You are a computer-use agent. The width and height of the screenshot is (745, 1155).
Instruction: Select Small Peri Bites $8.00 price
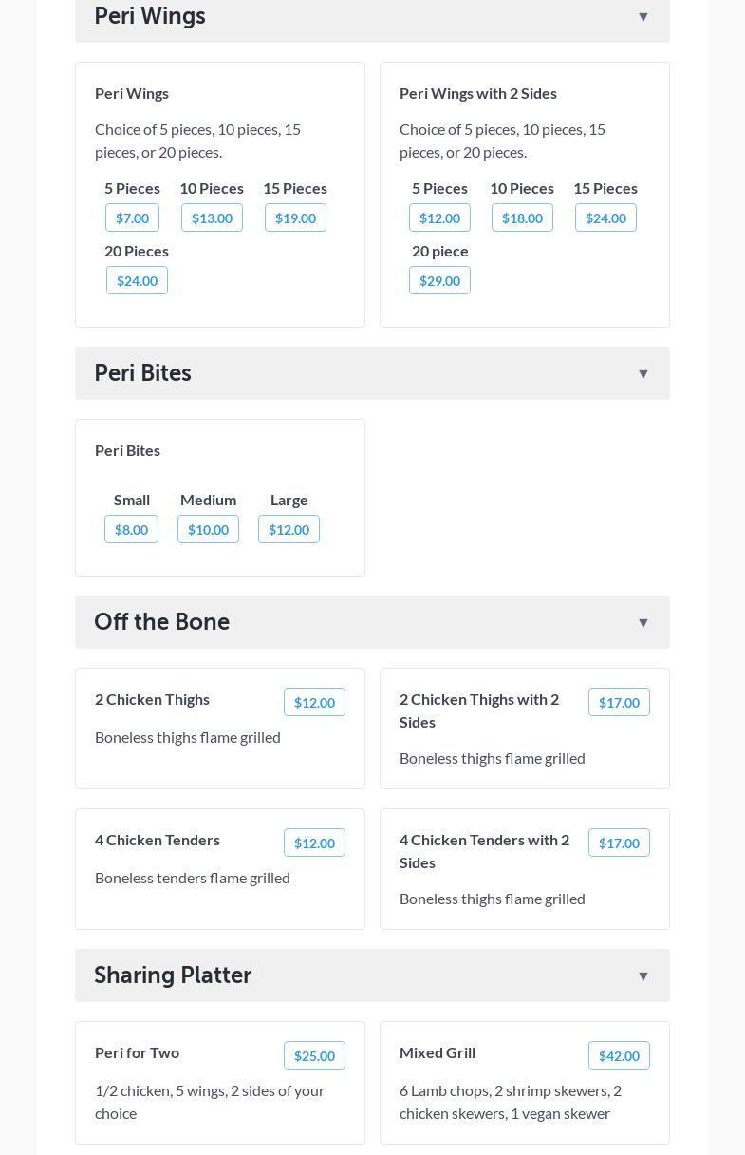tap(131, 530)
